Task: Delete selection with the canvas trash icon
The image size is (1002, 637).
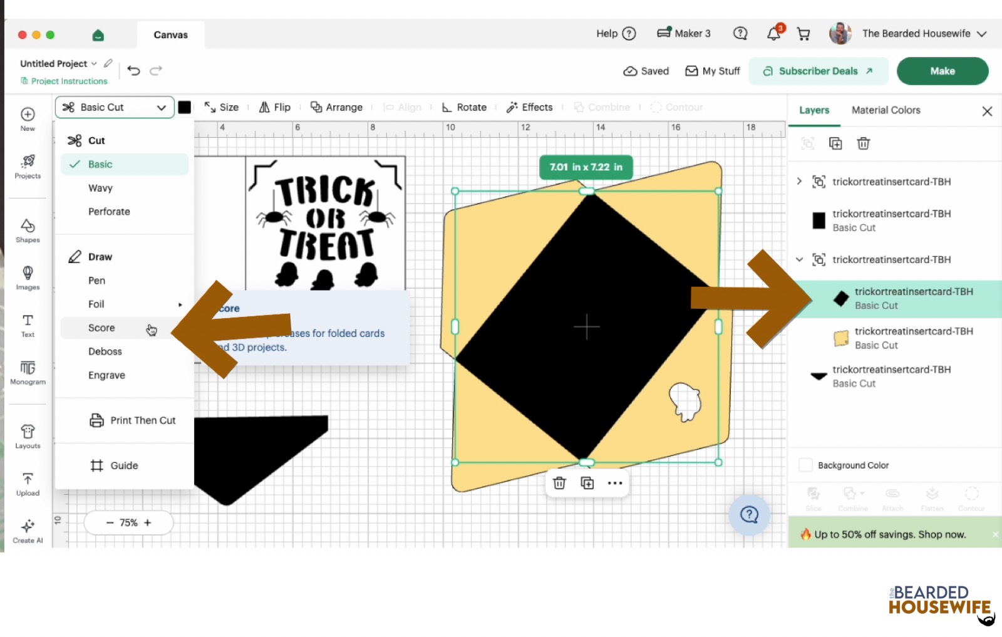Action: point(559,483)
